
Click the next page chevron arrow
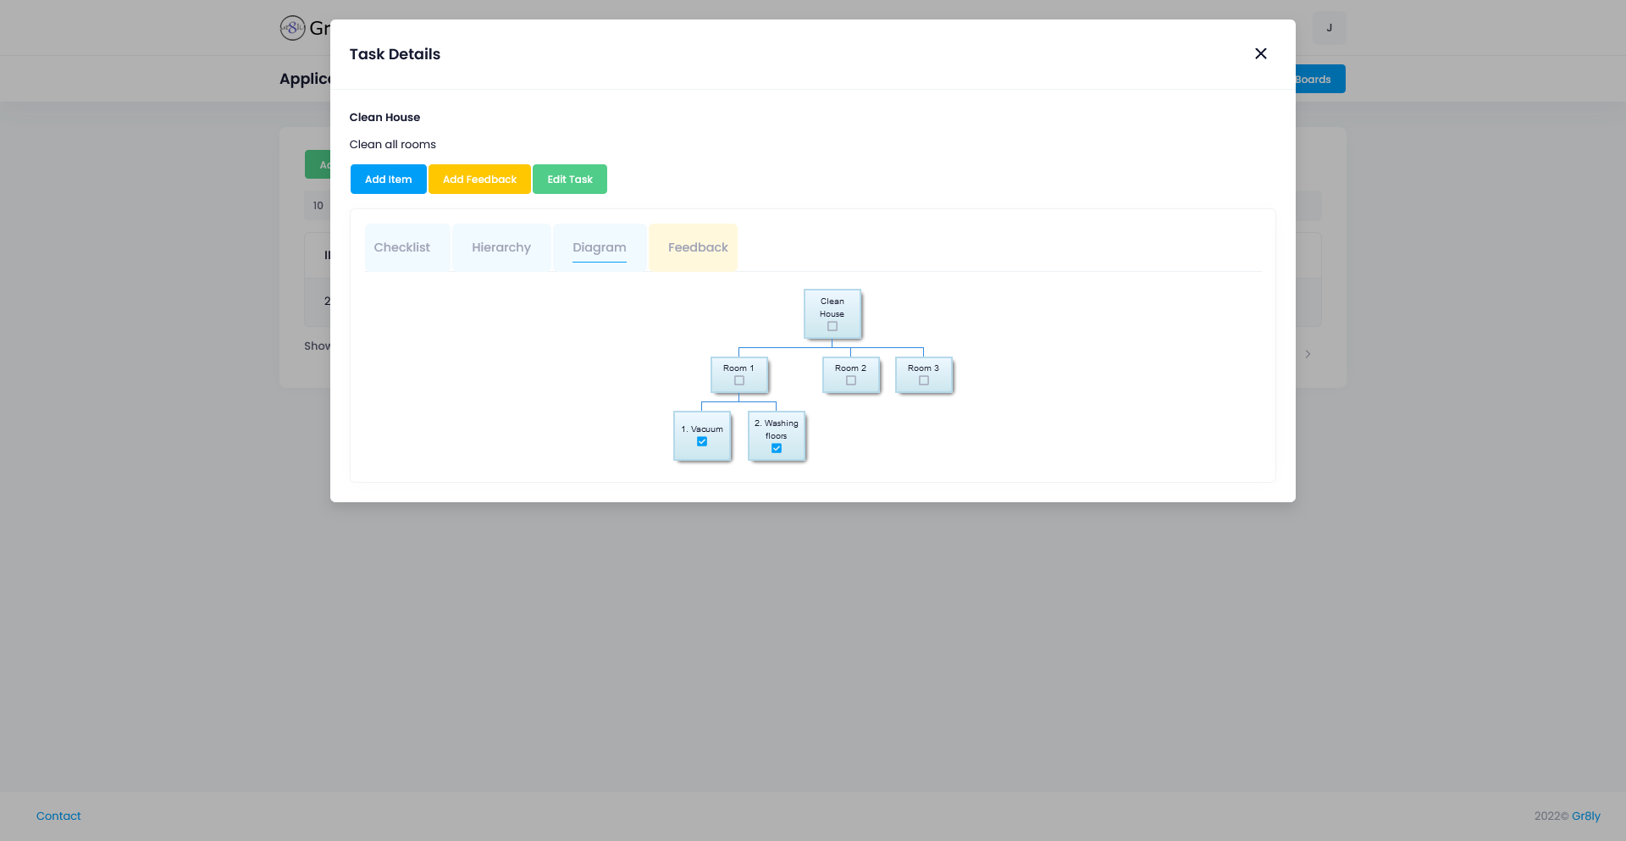pos(1308,354)
